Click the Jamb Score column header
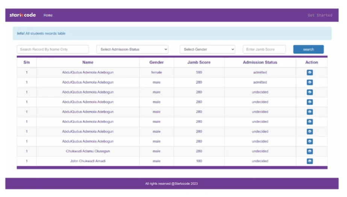347x197 pixels. (199, 62)
